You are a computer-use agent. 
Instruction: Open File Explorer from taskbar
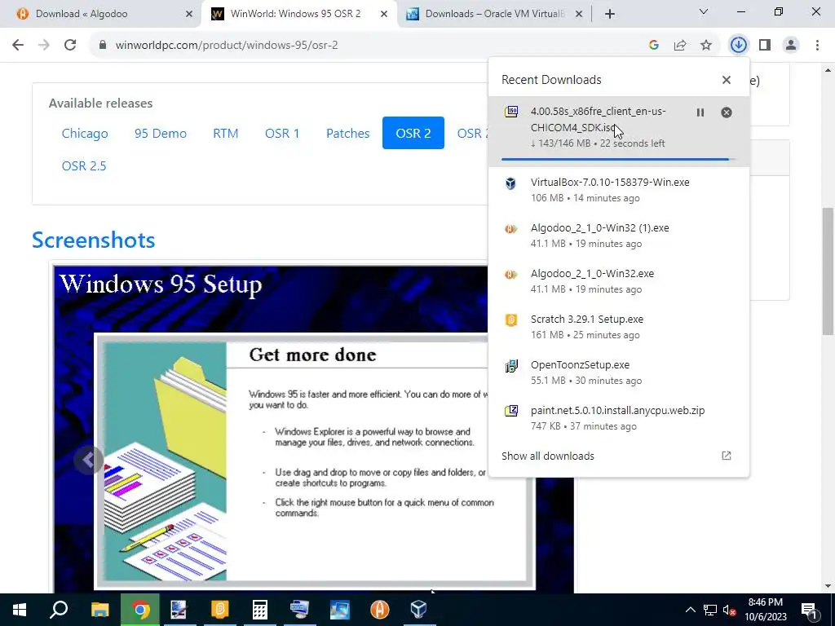tap(99, 610)
